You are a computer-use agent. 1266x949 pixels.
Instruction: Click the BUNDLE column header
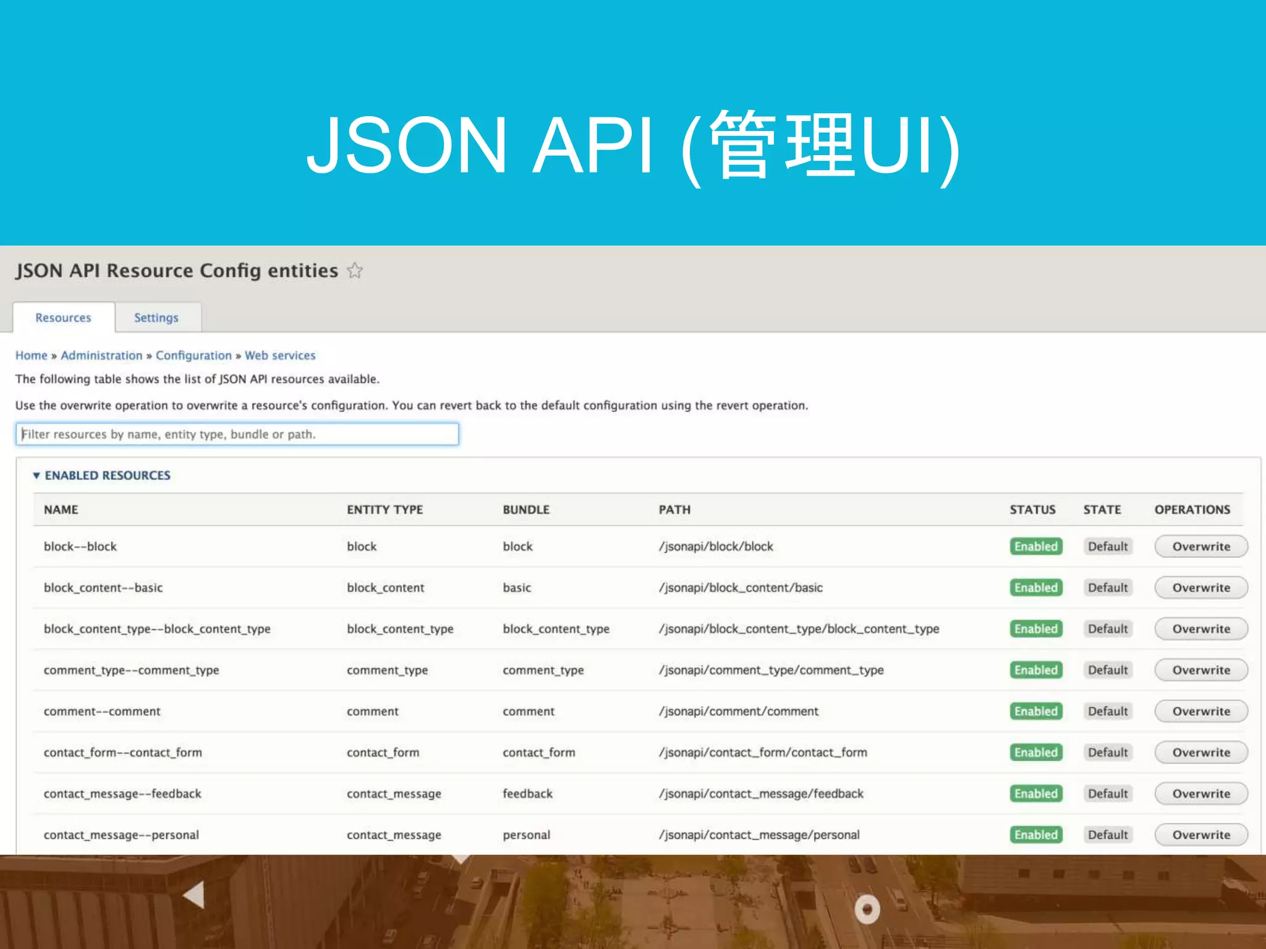pos(526,510)
